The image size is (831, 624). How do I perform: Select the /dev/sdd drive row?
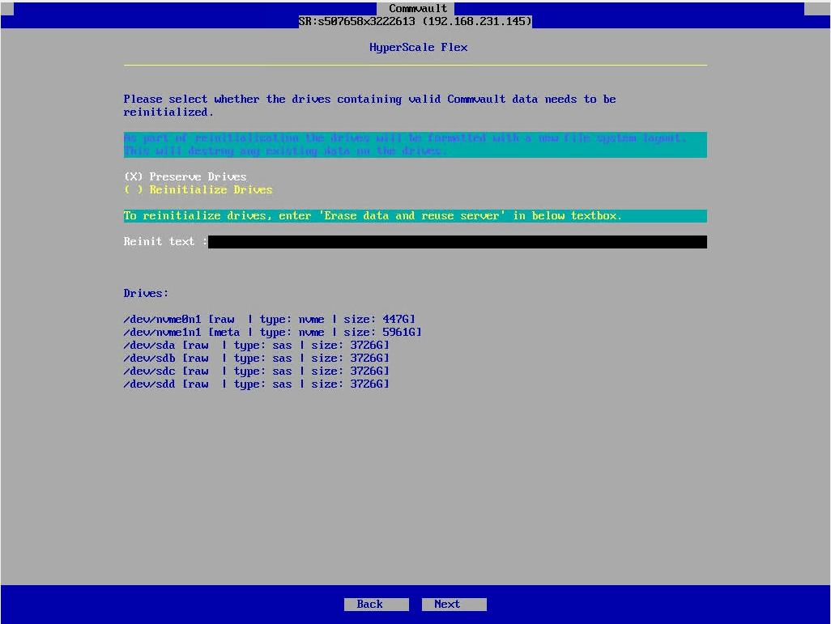[257, 384]
